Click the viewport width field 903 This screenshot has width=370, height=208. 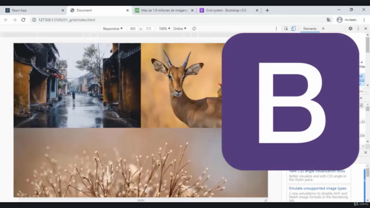(x=133, y=28)
